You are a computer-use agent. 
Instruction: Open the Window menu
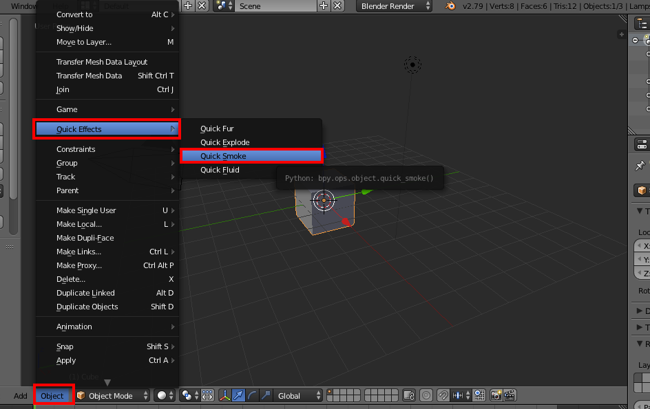pyautogui.click(x=23, y=6)
